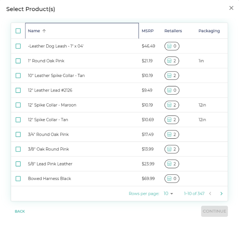Click the 10" Leather Spike Collar - Tan name
The image size is (239, 231).
tap(56, 76)
